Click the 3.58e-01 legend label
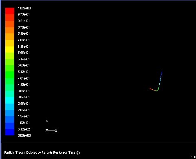Screen dimensions: 196x159 tap(24, 91)
